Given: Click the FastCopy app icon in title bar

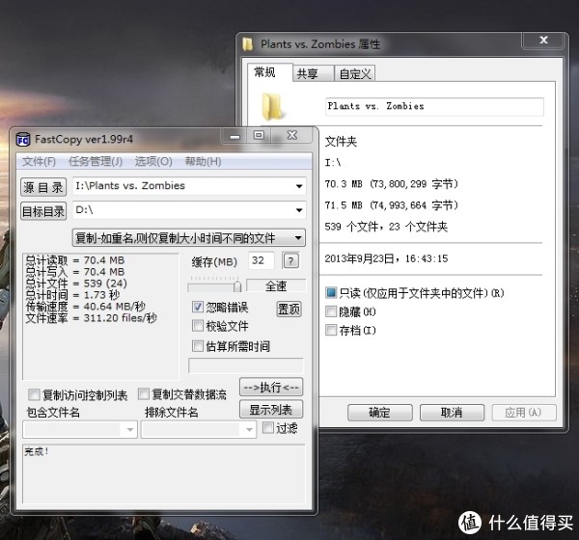Looking at the screenshot, I should 23,139.
